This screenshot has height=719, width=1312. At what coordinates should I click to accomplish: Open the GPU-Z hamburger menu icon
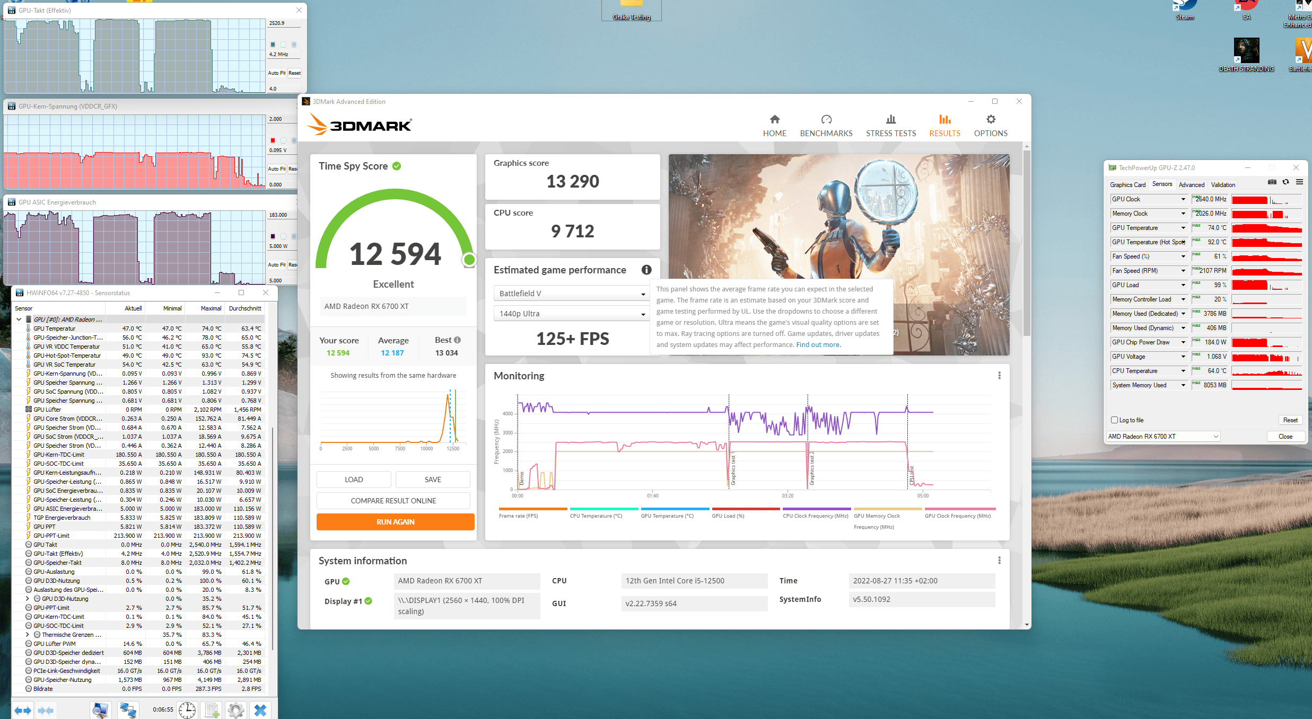tap(1299, 182)
